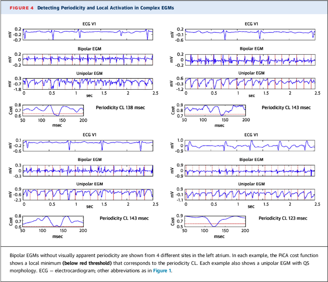Click the figure title about Detecting Periodicity
Image resolution: width=328 pixels, height=282 pixels.
(105, 8)
